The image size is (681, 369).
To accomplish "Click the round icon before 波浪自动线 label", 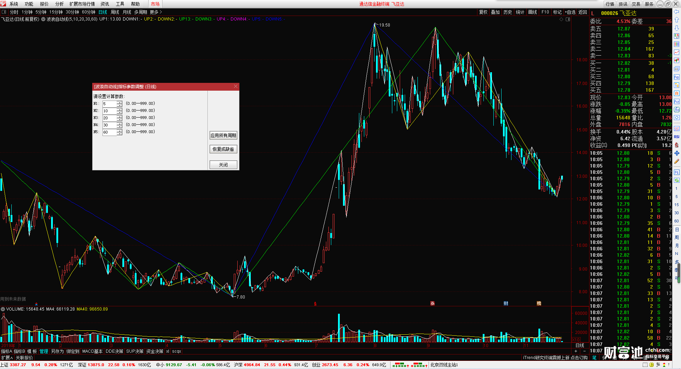I will [43, 19].
